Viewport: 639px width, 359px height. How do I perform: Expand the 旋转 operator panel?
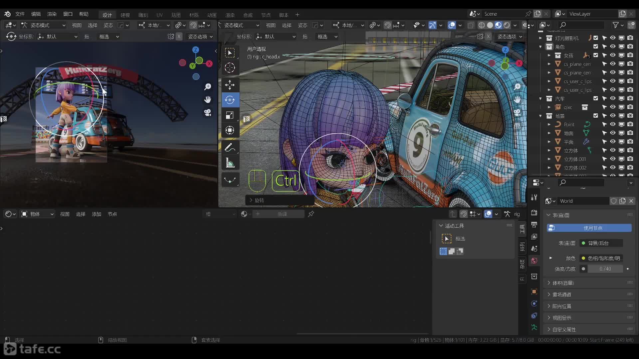pos(280,200)
